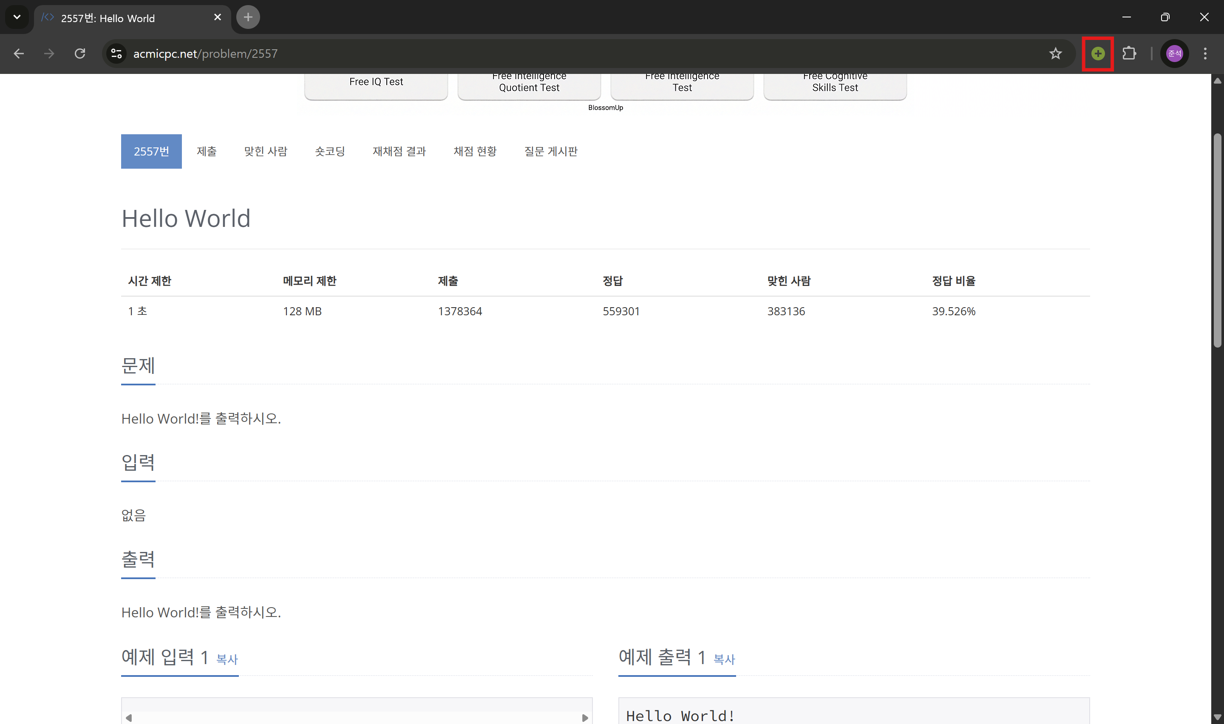1224x724 pixels.
Task: Click the 39.526% accuracy ratio value
Action: point(953,311)
